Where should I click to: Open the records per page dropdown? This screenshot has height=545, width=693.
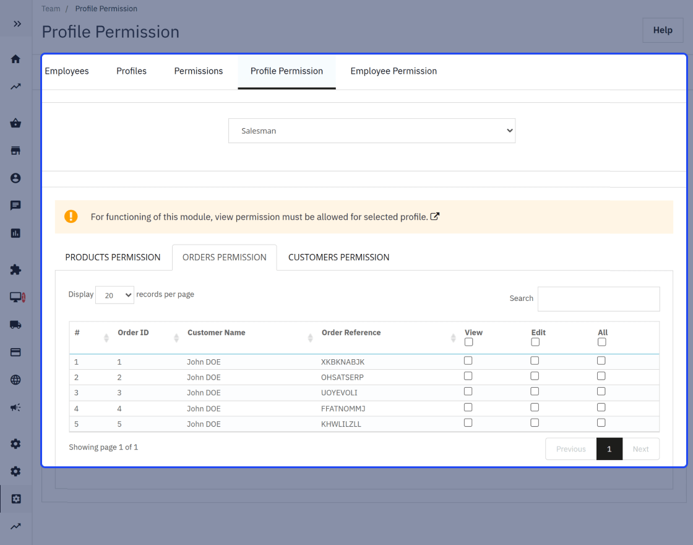pyautogui.click(x=114, y=295)
